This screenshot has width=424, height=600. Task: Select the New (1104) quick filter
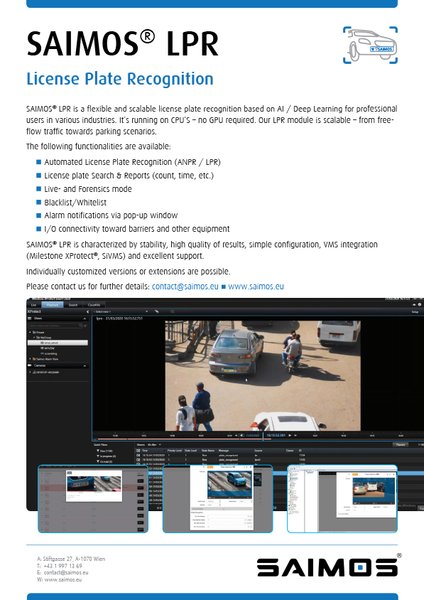point(104,451)
